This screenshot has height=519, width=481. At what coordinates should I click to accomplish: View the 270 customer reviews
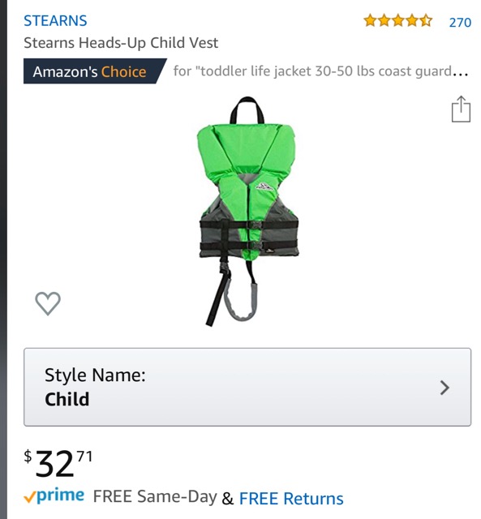pos(460,22)
